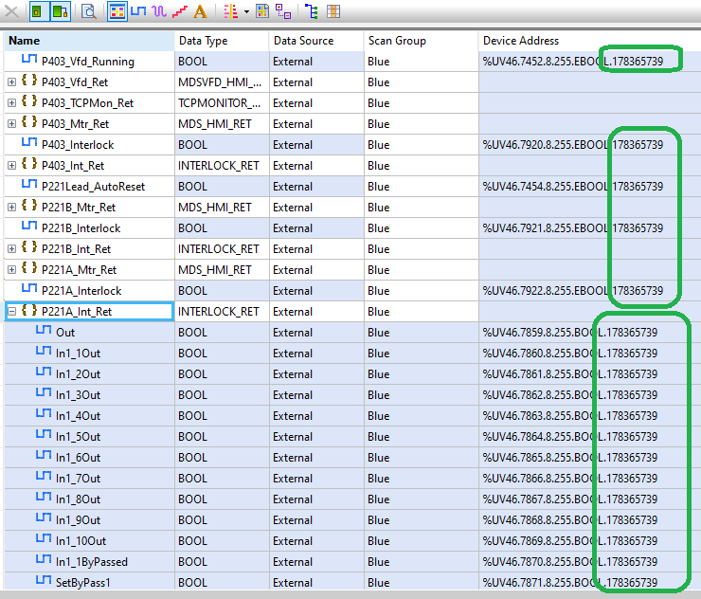Image resolution: width=701 pixels, height=599 pixels.
Task: Click the braces icon beside P221A_Int_Ret
Action: (29, 310)
